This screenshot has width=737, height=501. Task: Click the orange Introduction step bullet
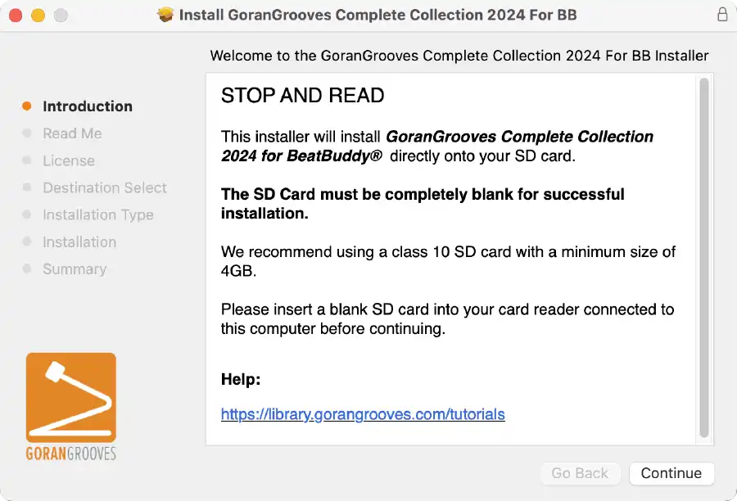click(x=27, y=106)
